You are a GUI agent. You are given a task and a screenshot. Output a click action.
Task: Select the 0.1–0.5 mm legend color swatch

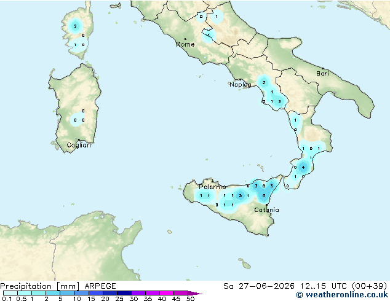(10, 293)
